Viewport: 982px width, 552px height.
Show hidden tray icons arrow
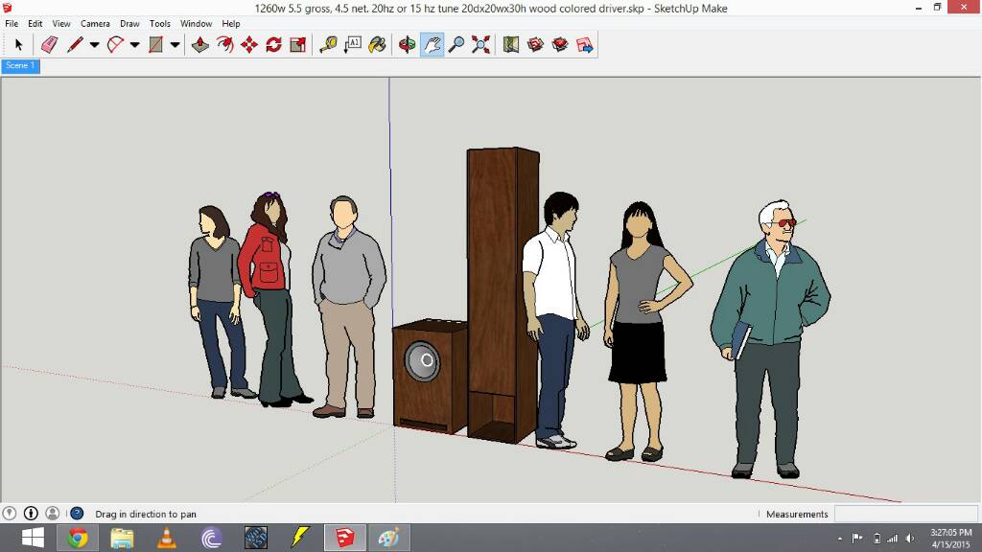click(840, 539)
